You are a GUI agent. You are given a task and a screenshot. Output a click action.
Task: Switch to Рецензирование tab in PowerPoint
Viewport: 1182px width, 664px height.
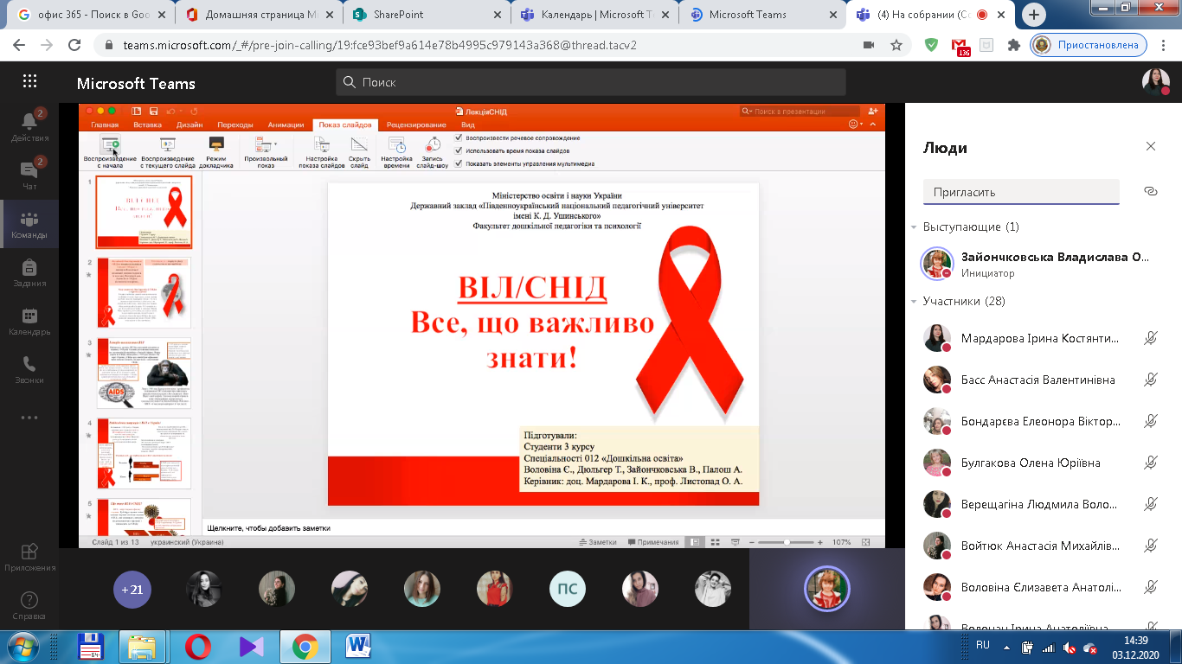(x=415, y=124)
